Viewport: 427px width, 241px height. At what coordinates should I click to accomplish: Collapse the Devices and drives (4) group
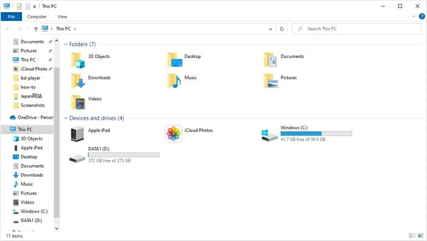click(66, 118)
